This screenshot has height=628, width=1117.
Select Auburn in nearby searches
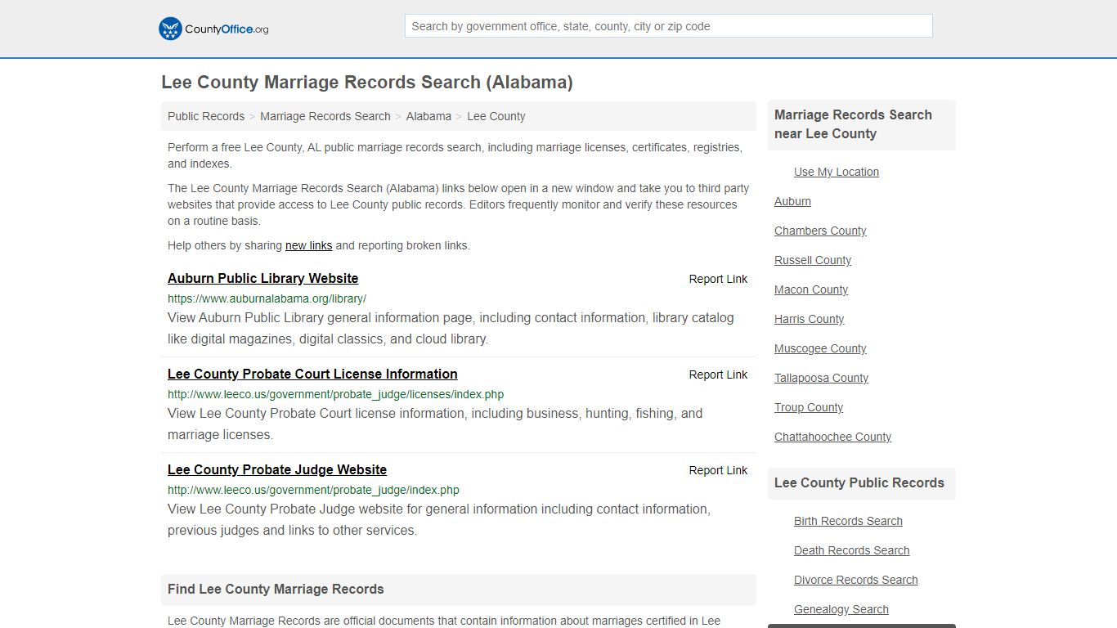pyautogui.click(x=792, y=201)
